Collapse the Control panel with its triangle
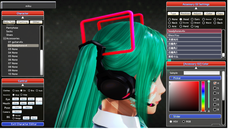This screenshot has height=129, width=228. coord(23,85)
